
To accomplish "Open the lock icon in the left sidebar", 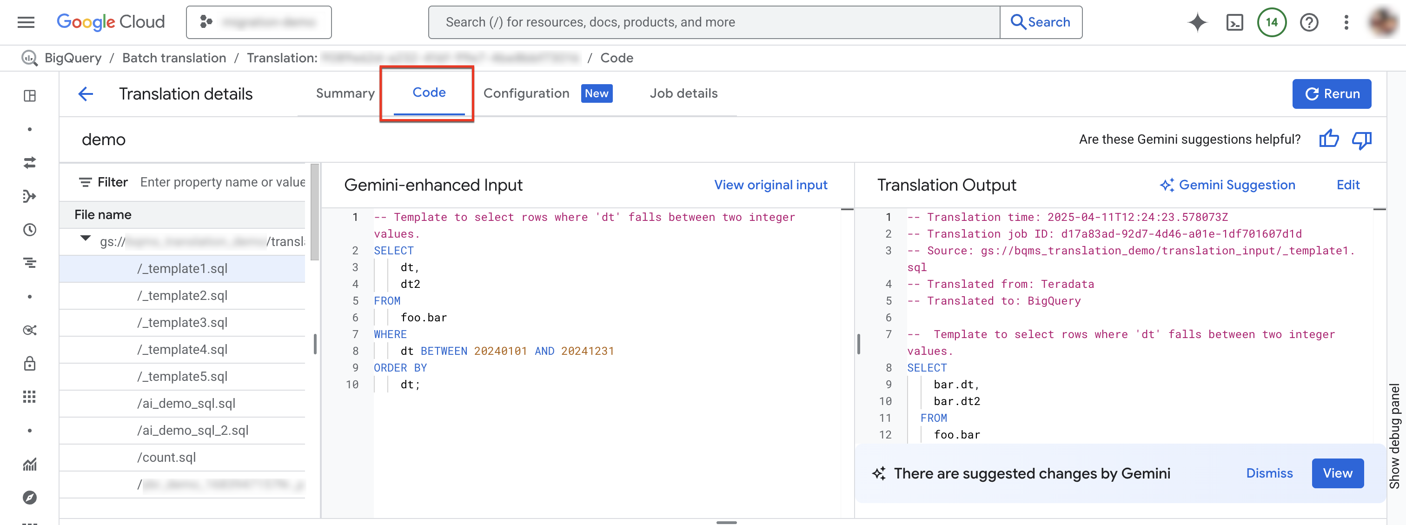I will 29,364.
